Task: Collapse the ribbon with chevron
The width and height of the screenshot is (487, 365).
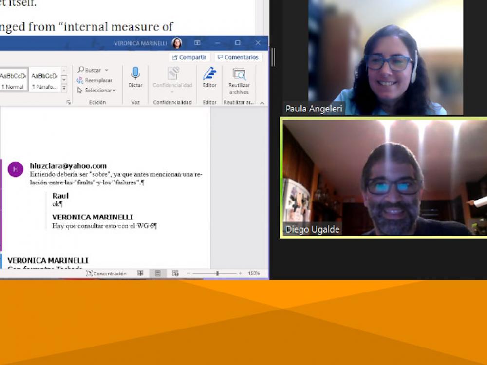Action: tap(262, 103)
